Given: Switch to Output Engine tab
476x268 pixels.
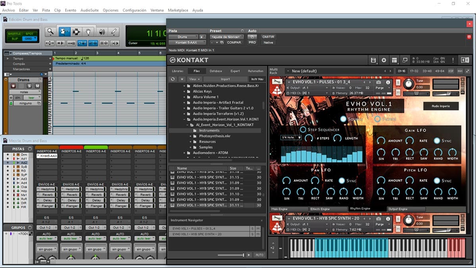Looking at the screenshot, I should point(406,209).
